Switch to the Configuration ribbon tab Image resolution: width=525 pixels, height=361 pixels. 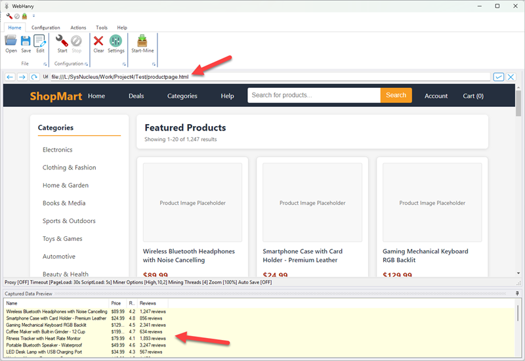pos(45,28)
